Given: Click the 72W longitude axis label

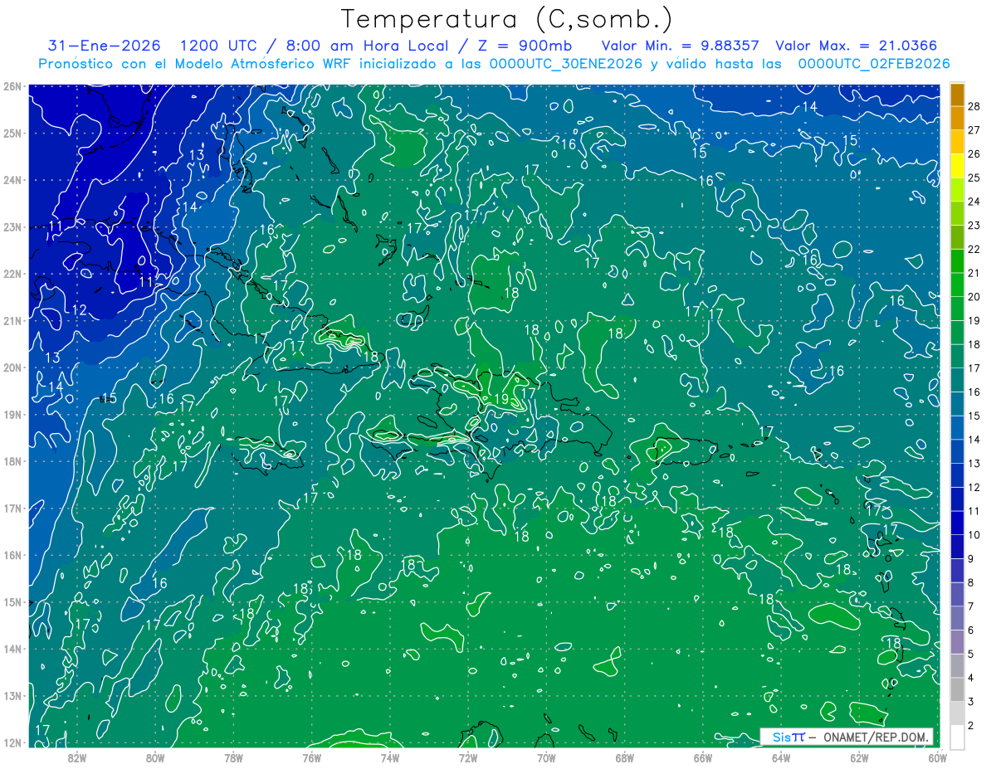Looking at the screenshot, I should 468,757.
